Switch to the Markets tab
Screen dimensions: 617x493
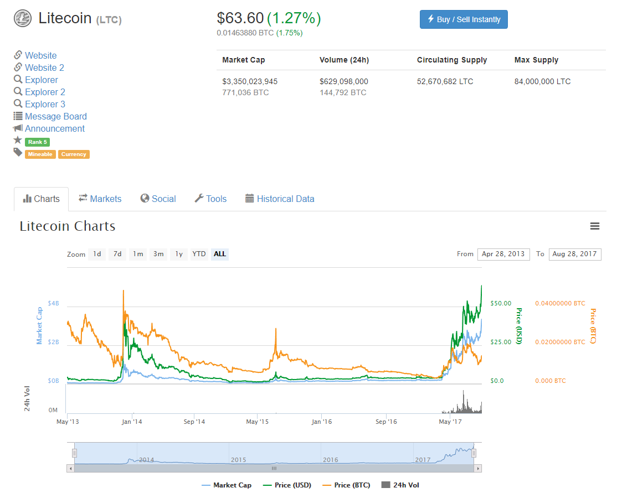(100, 199)
